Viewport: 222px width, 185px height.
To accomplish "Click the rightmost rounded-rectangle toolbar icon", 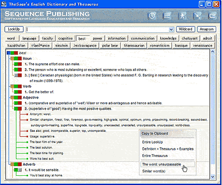I will pos(212,16).
